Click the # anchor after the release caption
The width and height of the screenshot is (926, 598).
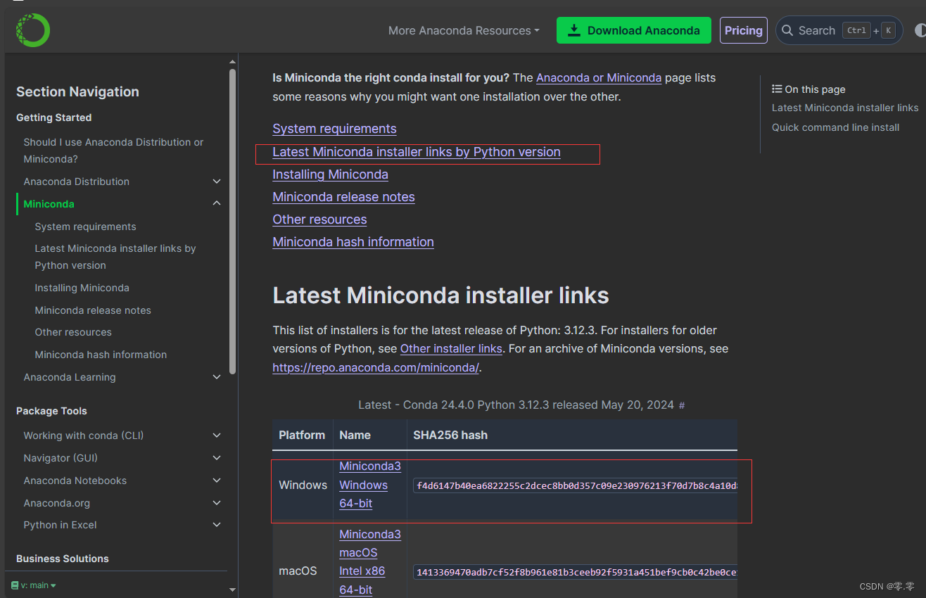click(x=681, y=405)
